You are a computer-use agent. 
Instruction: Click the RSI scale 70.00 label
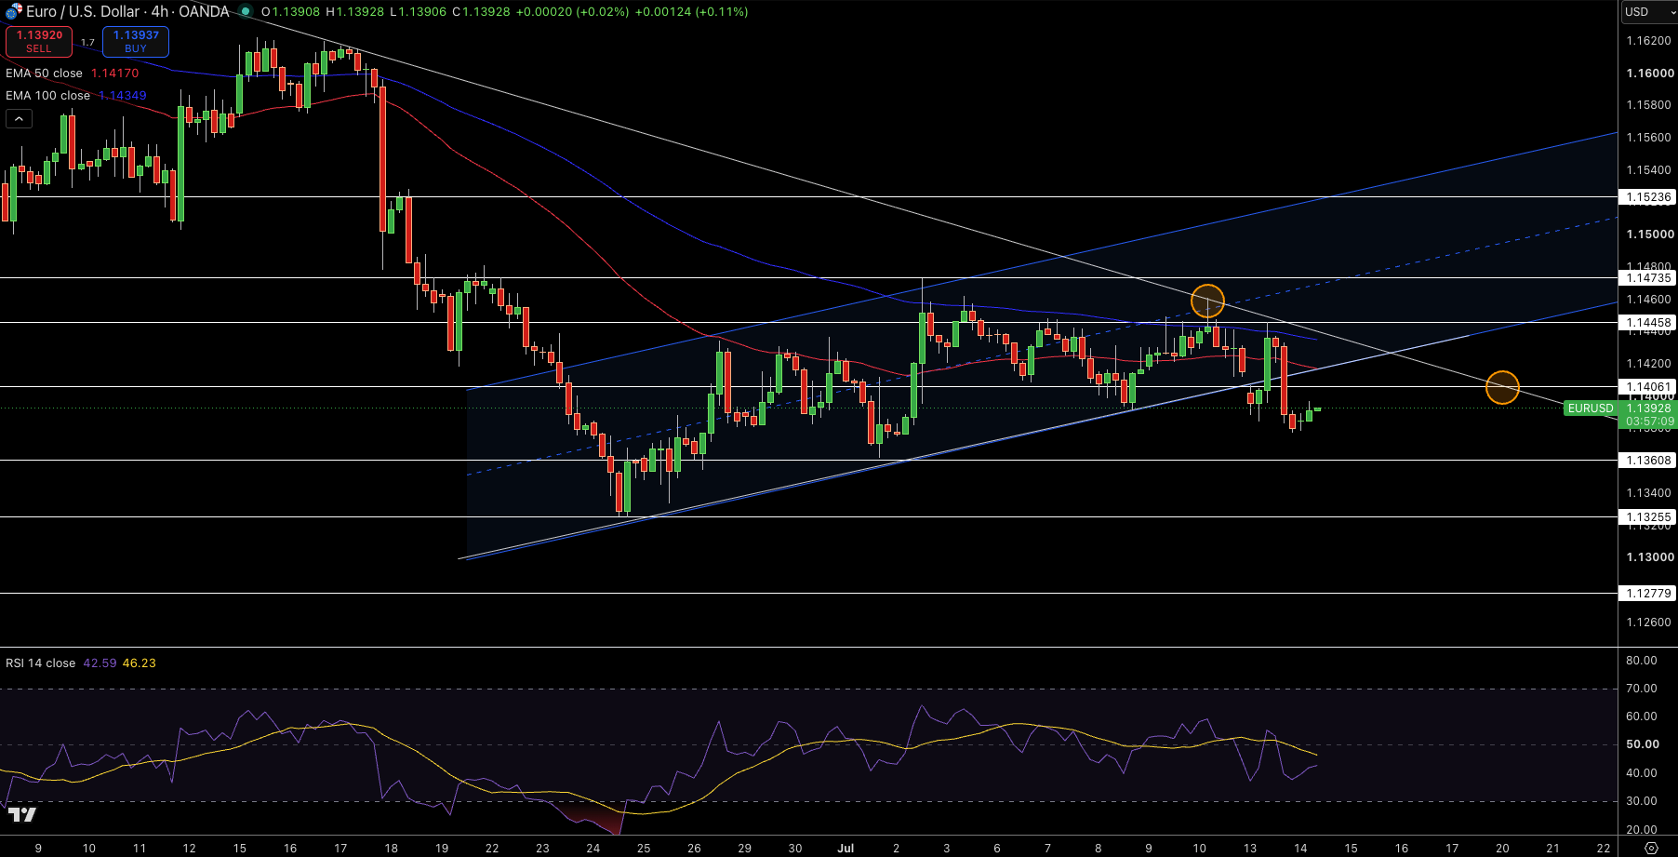click(1642, 689)
